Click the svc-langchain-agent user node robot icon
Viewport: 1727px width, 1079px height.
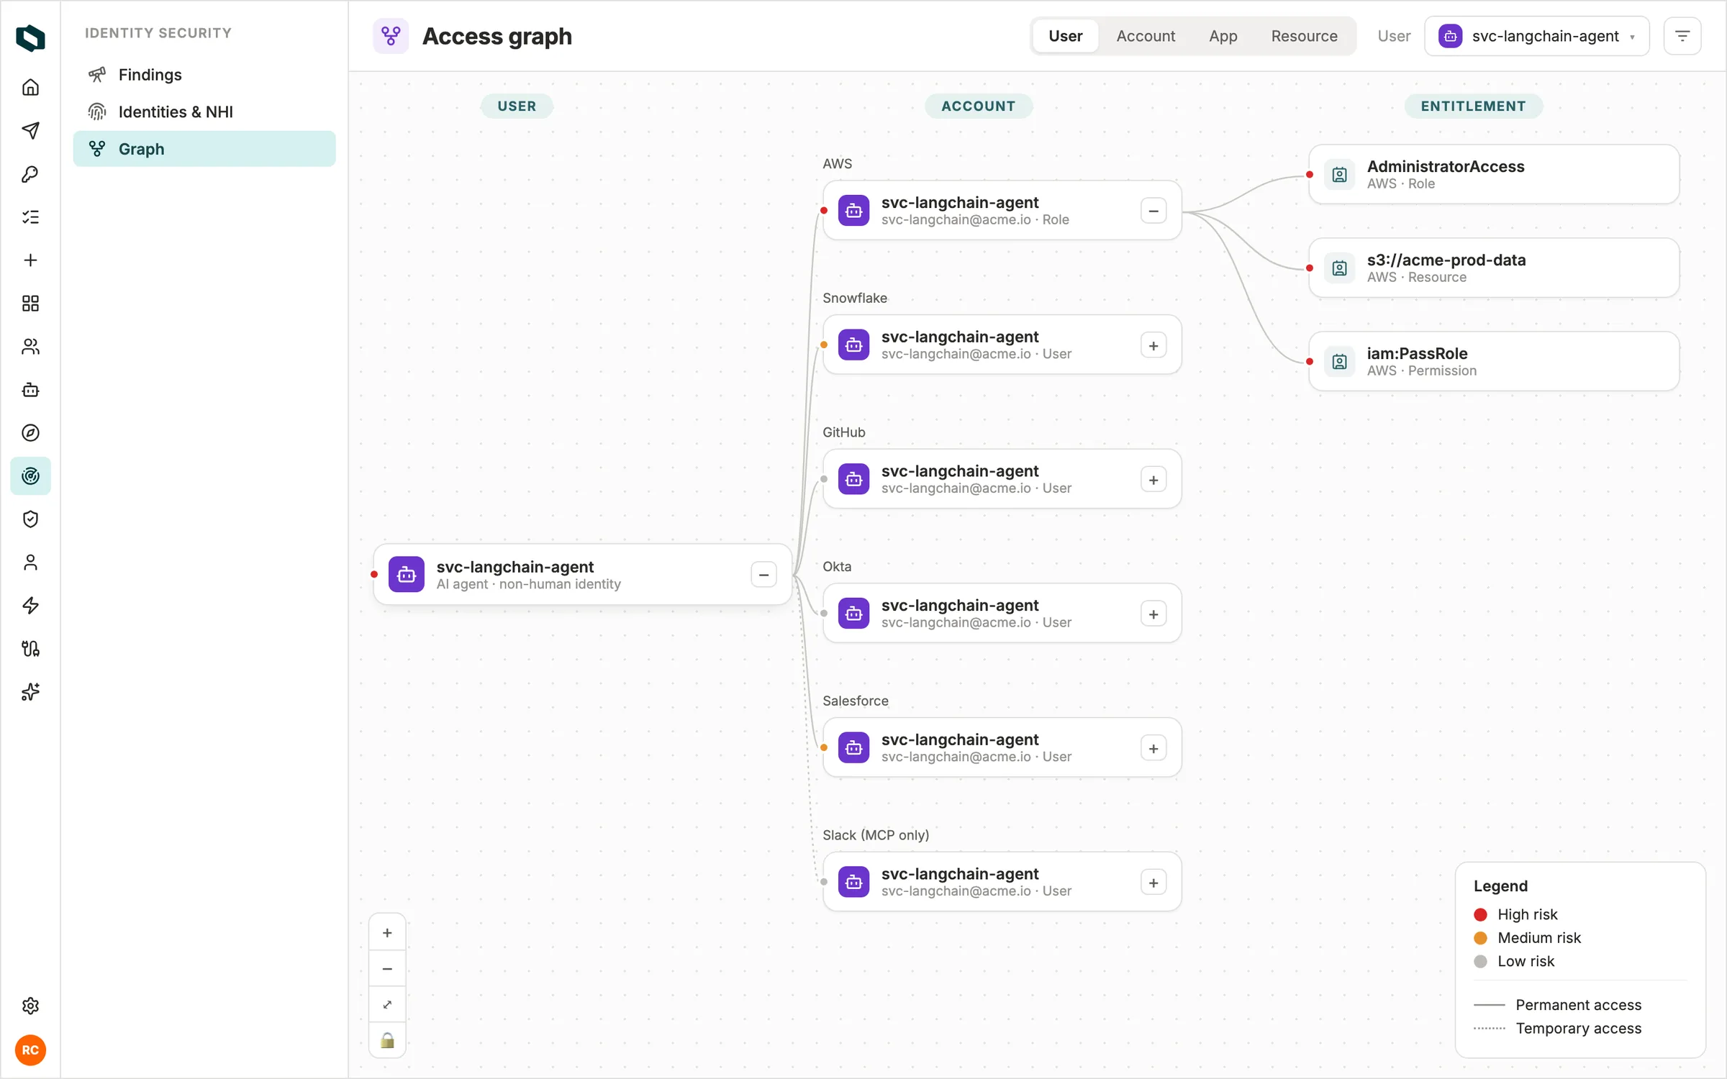tap(407, 575)
